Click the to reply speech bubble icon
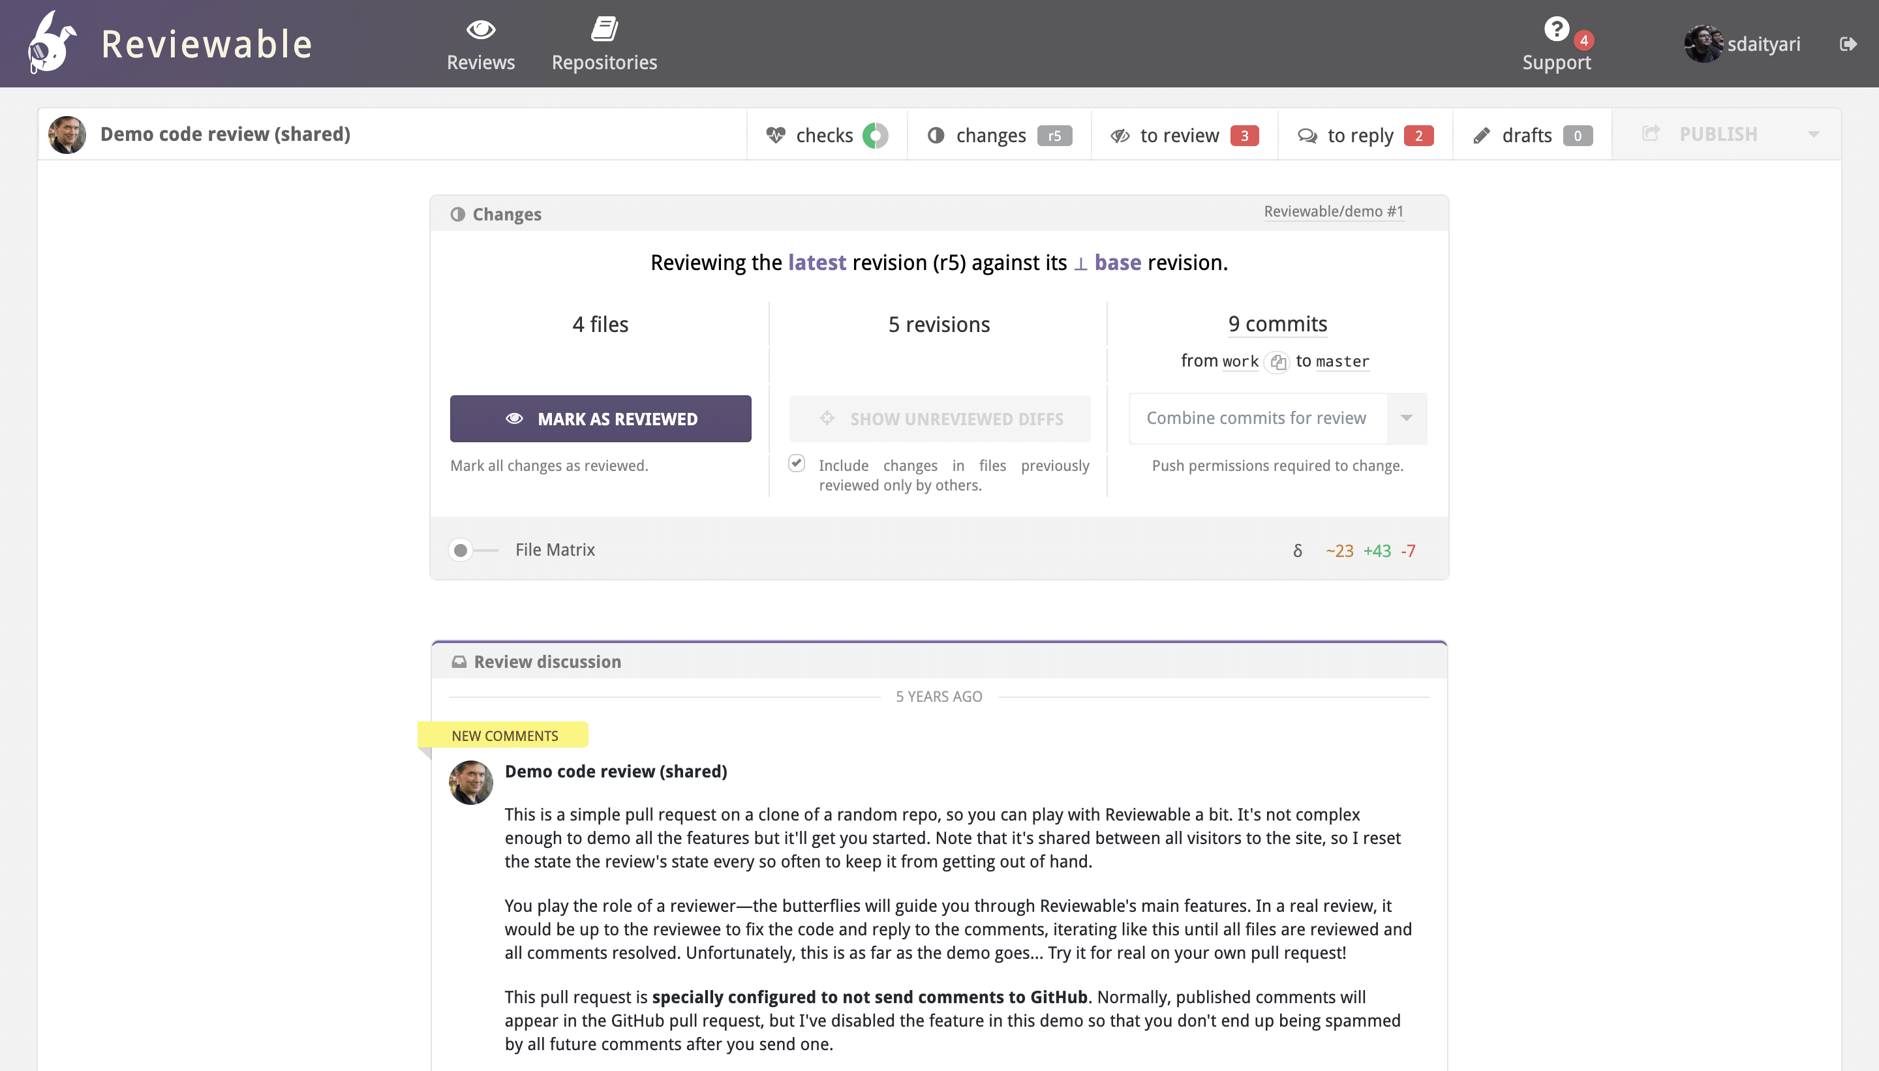The width and height of the screenshot is (1879, 1071). [1306, 134]
